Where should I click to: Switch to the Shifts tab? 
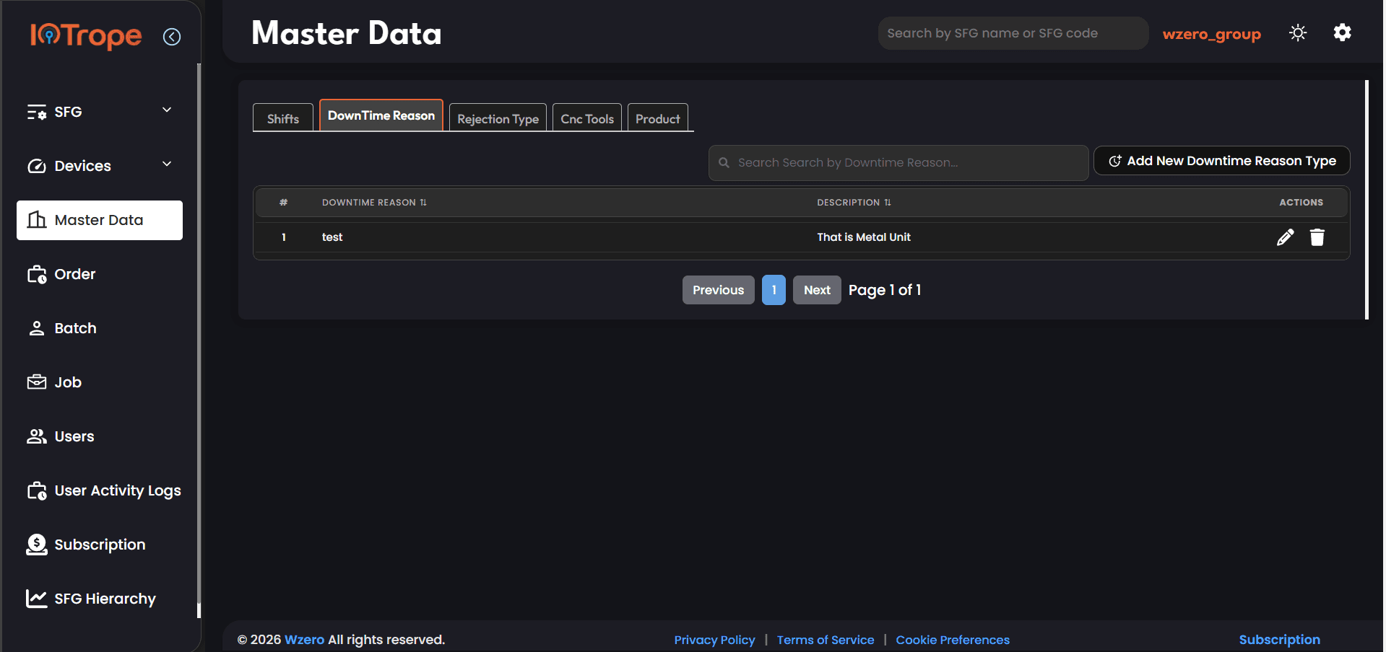283,118
